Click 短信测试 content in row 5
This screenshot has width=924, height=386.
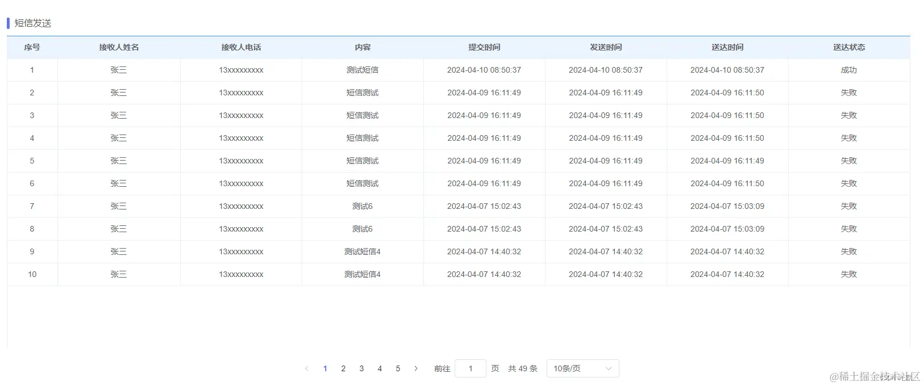click(363, 161)
